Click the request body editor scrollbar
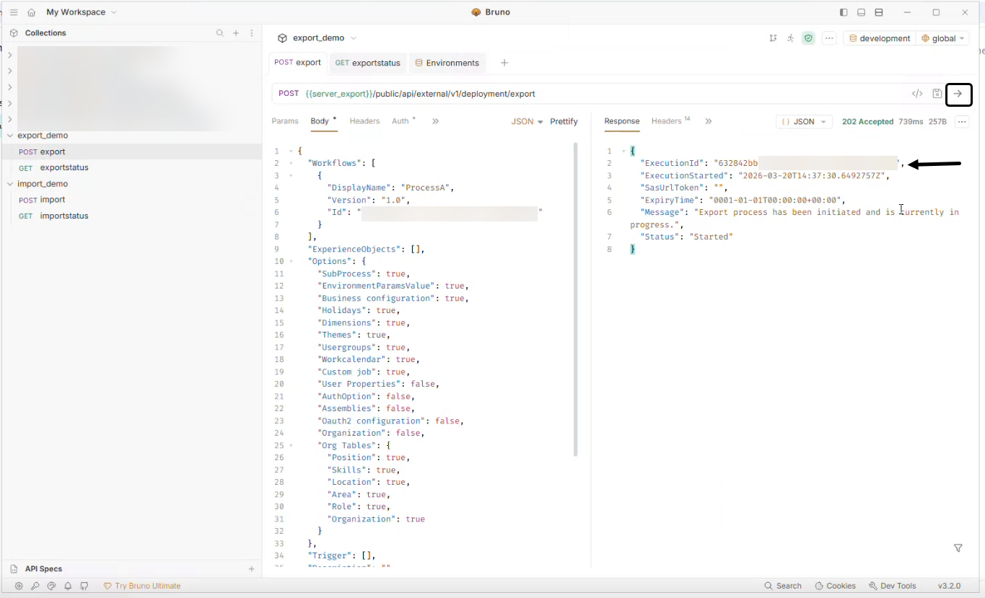The image size is (985, 598). click(x=575, y=299)
